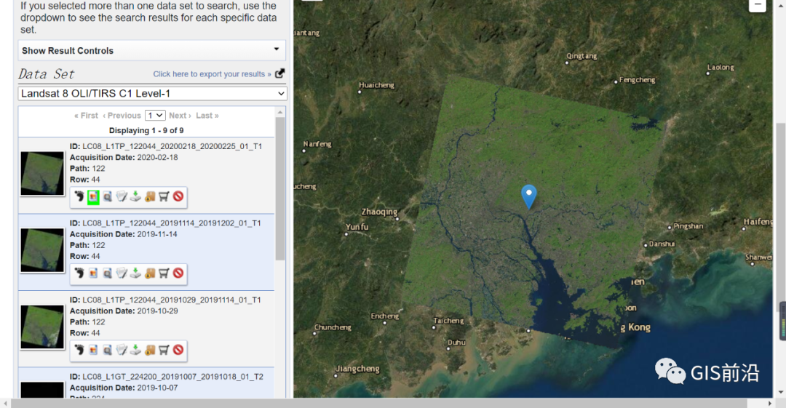The width and height of the screenshot is (786, 408).
Task: Open metadata for the 2019-10-29 scene
Action: (x=122, y=350)
